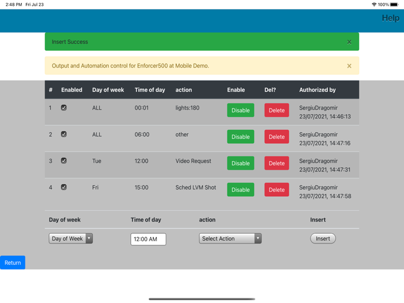Click the 'Authorized by' column header
Screen dimensions: 404x303
coord(317,90)
